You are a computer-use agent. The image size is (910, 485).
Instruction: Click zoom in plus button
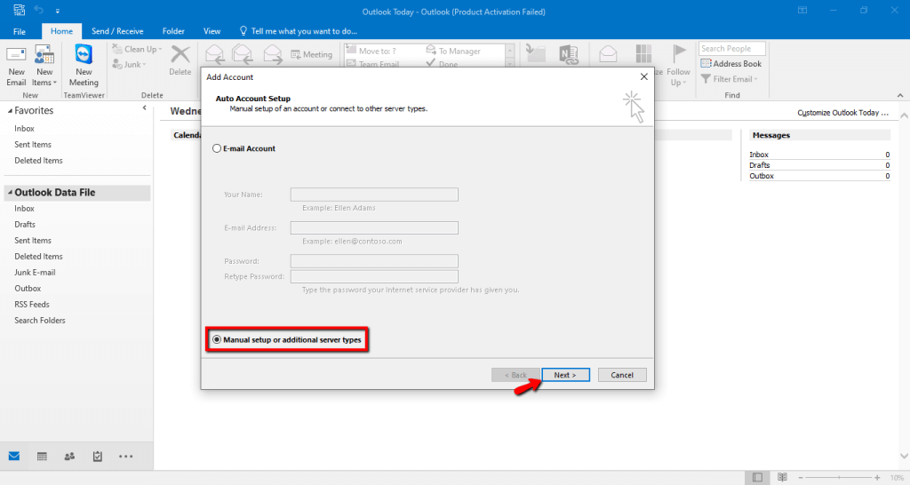pos(877,478)
